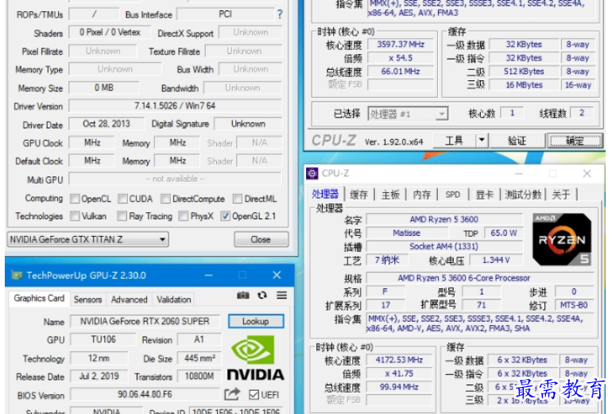Image resolution: width=612 pixels, height=414 pixels.
Task: Expand the 工具 button dropdown arrow
Action: point(482,140)
